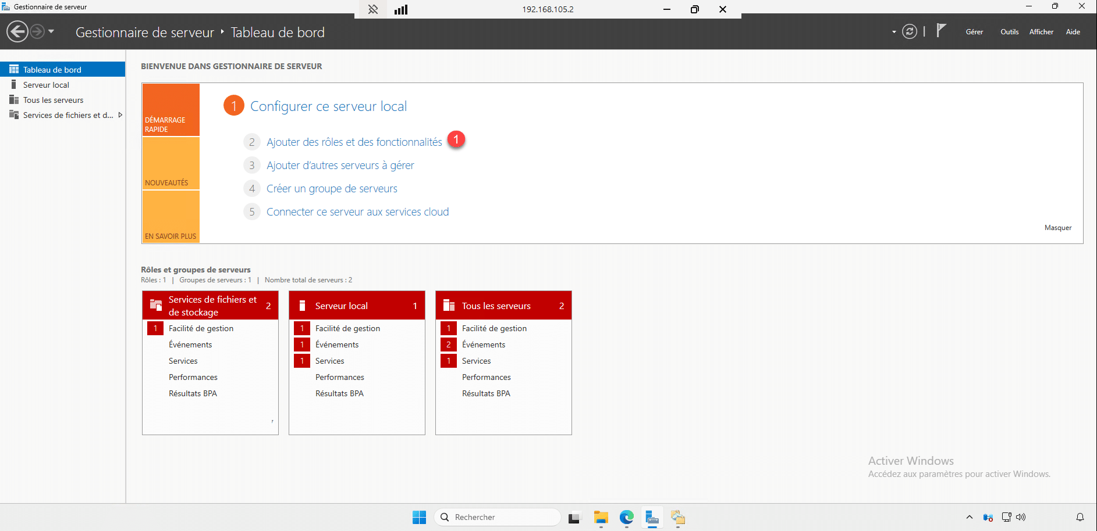Screen dimensions: 1097x531
Task: Refresh the Server Manager dashboard
Action: pos(910,31)
